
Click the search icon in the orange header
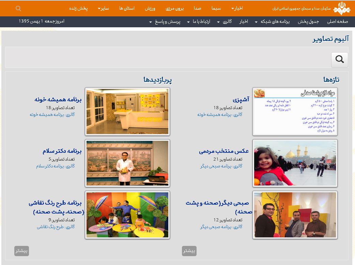[x=18, y=9]
